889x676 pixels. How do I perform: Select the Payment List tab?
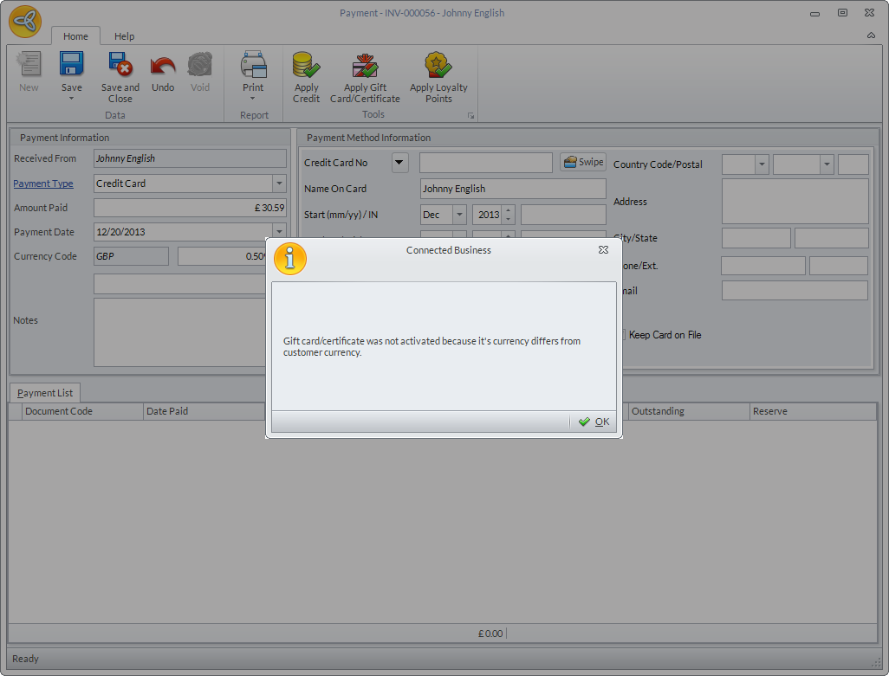coord(45,393)
